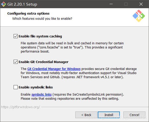This screenshot has width=149, height=122.
Task: Click the 'Enable file system caching' label
Action: coord(40,36)
